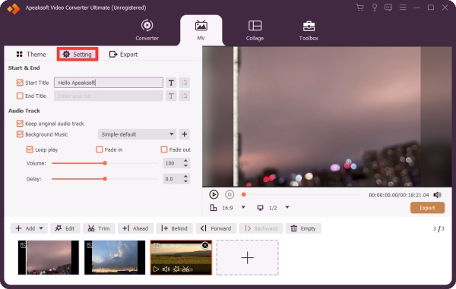Expand the 1/2 preview scale dropdown
Screen dimensions: 456x289
click(287, 207)
